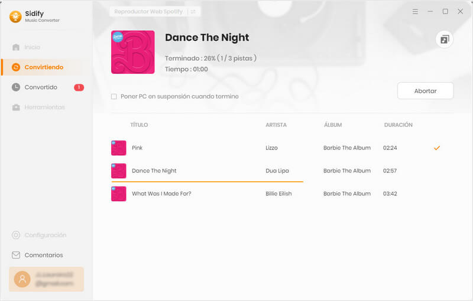473x301 pixels.
Task: Click the Herramientas toolbox icon
Action: pyautogui.click(x=16, y=107)
